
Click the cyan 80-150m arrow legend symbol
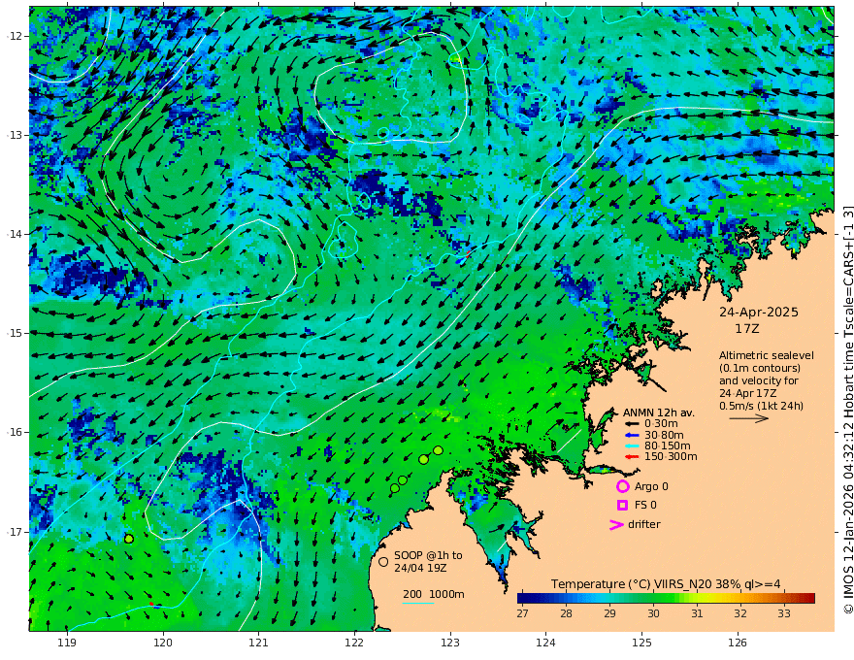coord(632,446)
